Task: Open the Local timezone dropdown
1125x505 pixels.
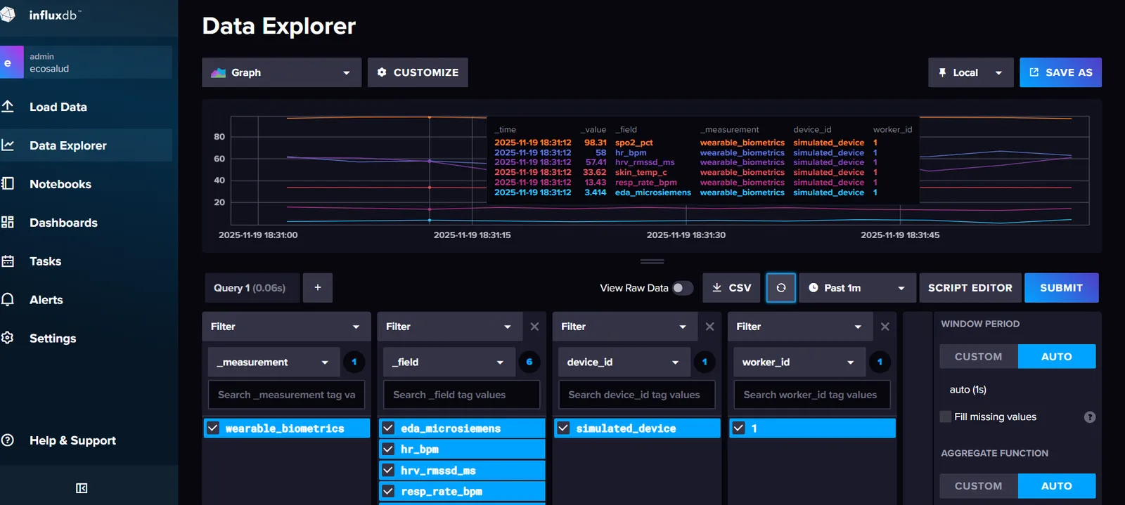Action: click(x=970, y=72)
